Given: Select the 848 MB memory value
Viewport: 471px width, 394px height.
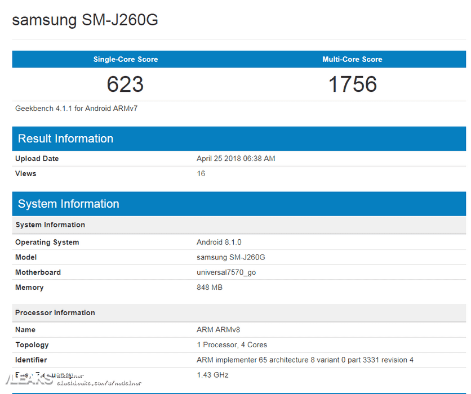Looking at the screenshot, I should pos(209,287).
